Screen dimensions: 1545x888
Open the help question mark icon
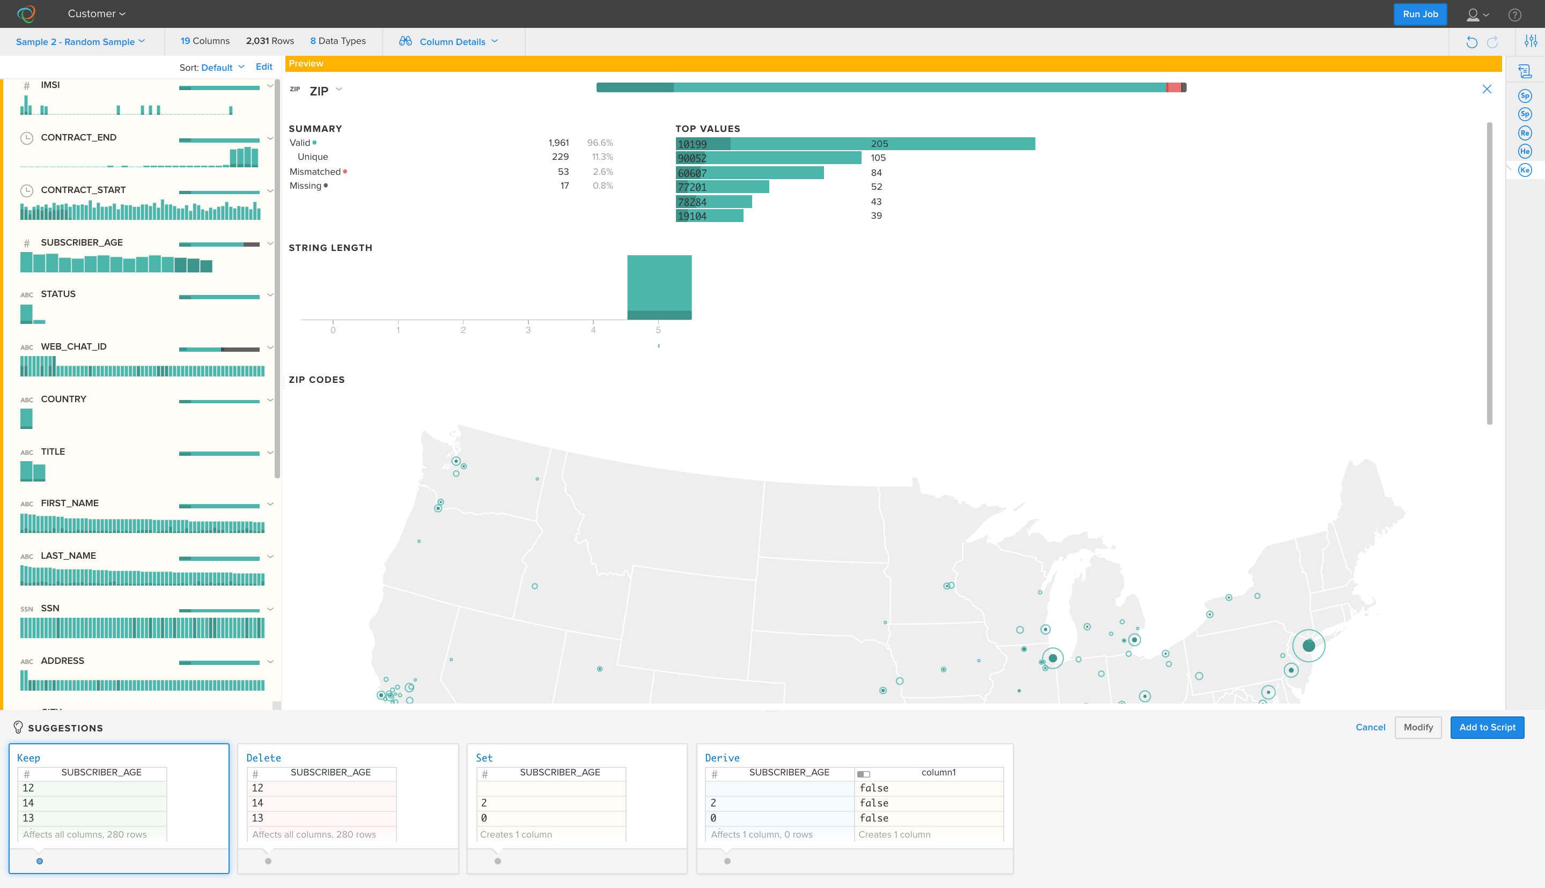click(1514, 14)
